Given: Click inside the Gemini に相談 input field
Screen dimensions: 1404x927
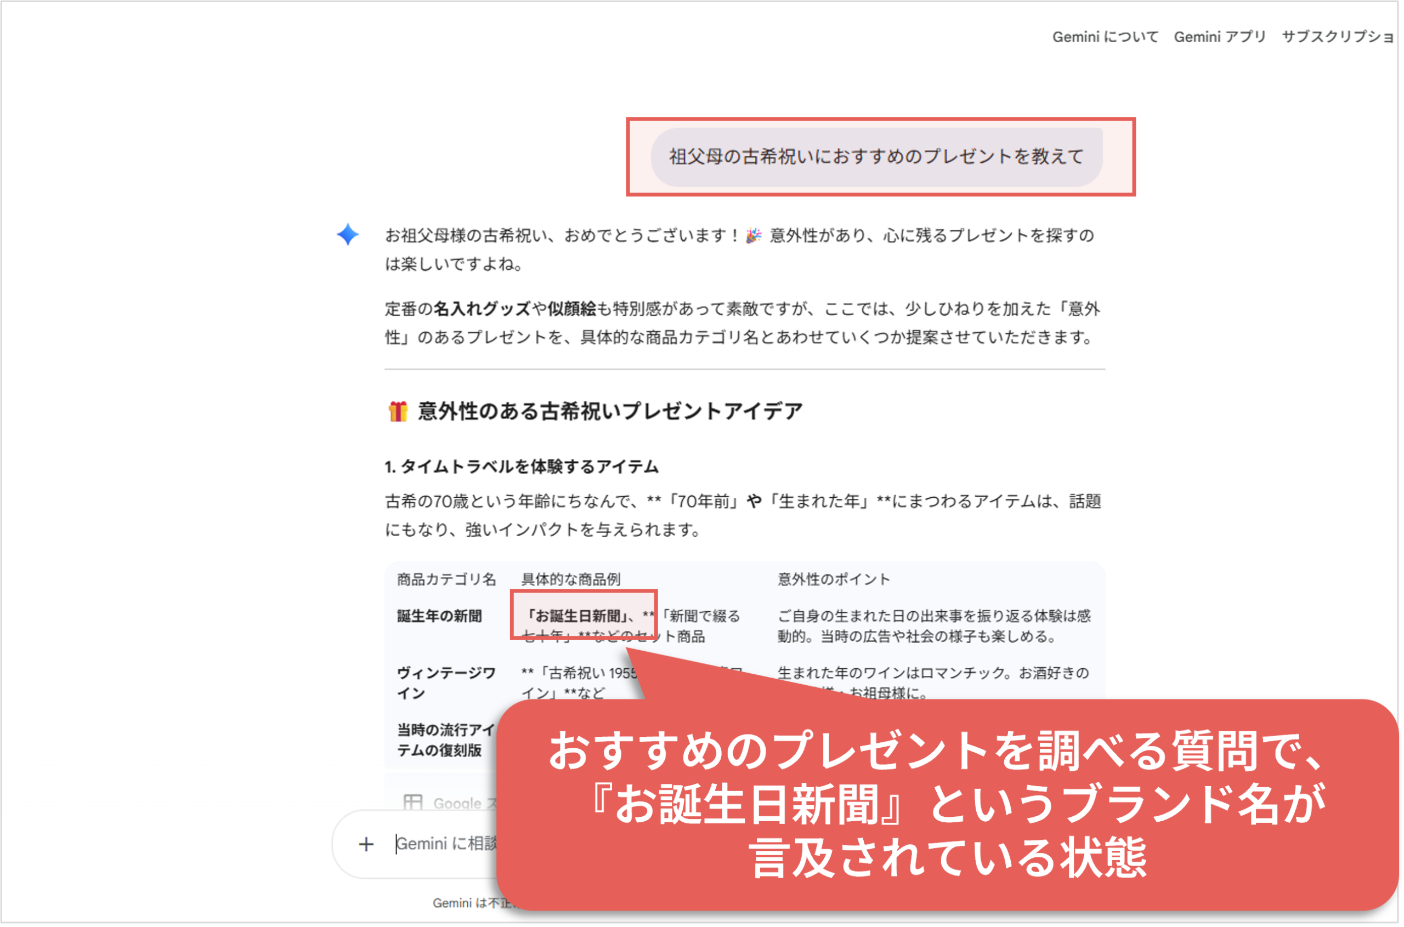Looking at the screenshot, I should click(450, 844).
